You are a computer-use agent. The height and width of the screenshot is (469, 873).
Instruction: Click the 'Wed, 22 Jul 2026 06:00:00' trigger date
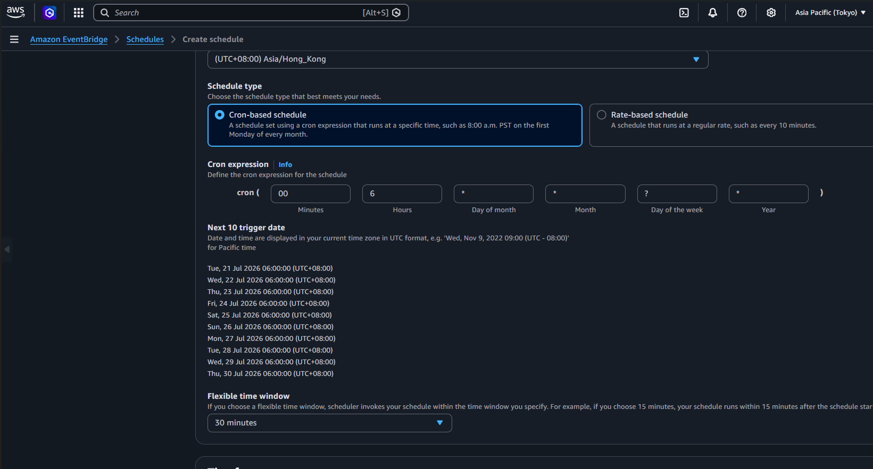[x=271, y=280]
